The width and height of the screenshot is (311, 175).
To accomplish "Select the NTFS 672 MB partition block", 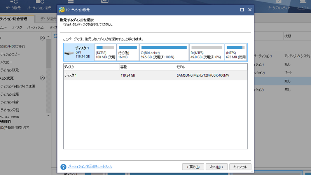I will [x=236, y=52].
